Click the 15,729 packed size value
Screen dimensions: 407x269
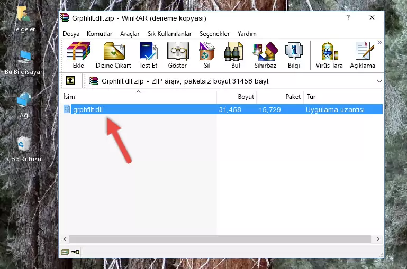click(x=270, y=109)
